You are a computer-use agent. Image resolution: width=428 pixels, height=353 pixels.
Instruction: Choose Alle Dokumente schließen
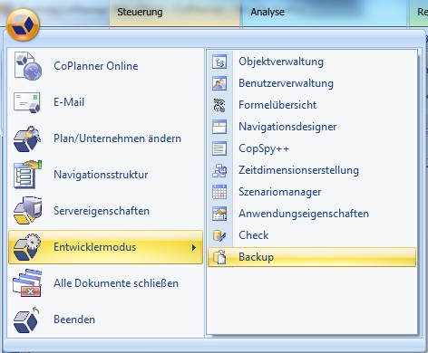[x=105, y=283]
